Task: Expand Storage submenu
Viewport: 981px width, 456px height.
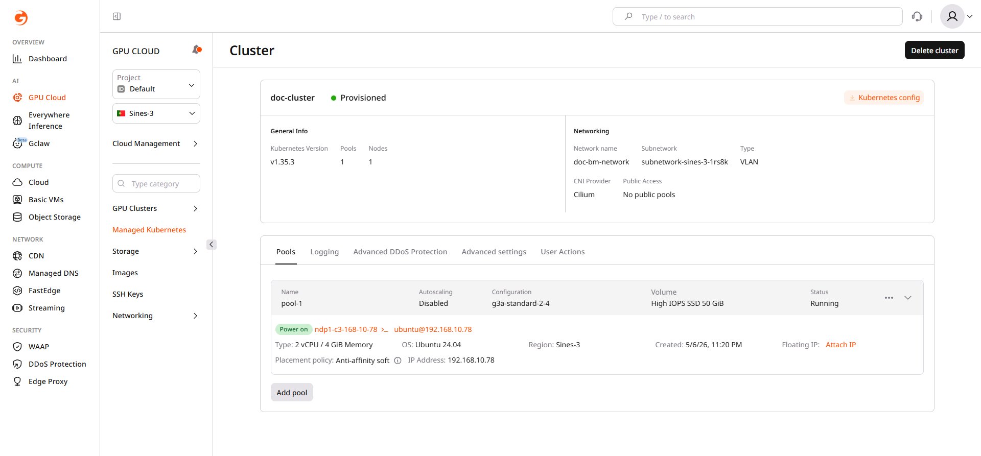Action: point(195,251)
